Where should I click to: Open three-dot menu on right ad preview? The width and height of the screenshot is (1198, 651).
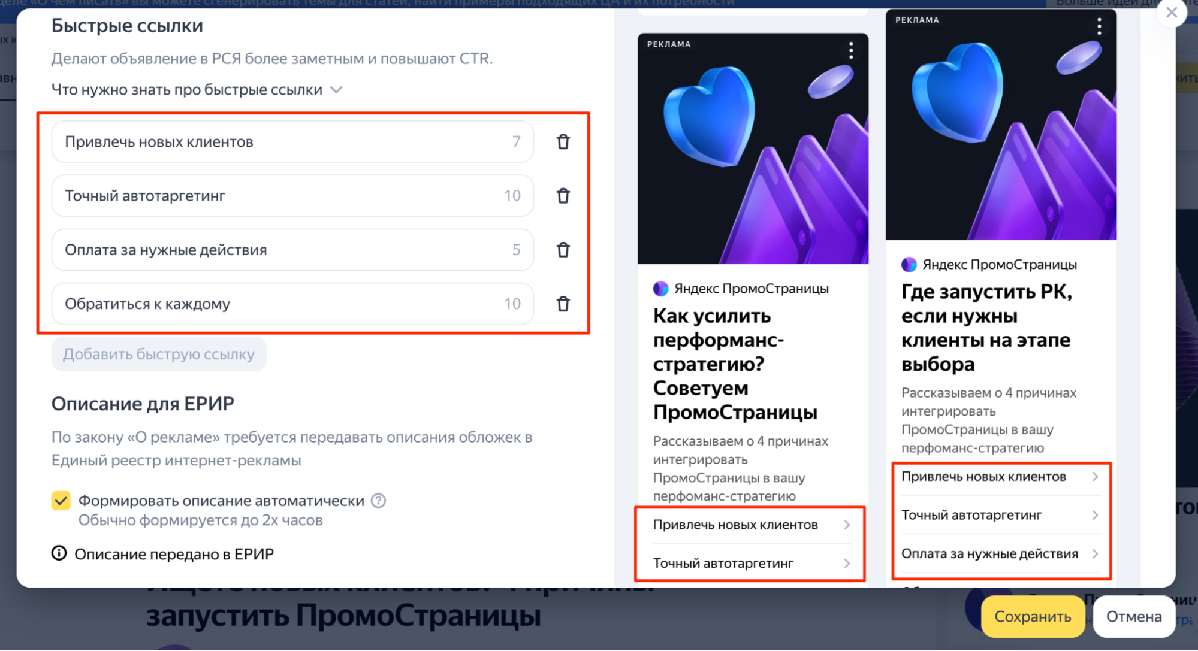(1099, 26)
